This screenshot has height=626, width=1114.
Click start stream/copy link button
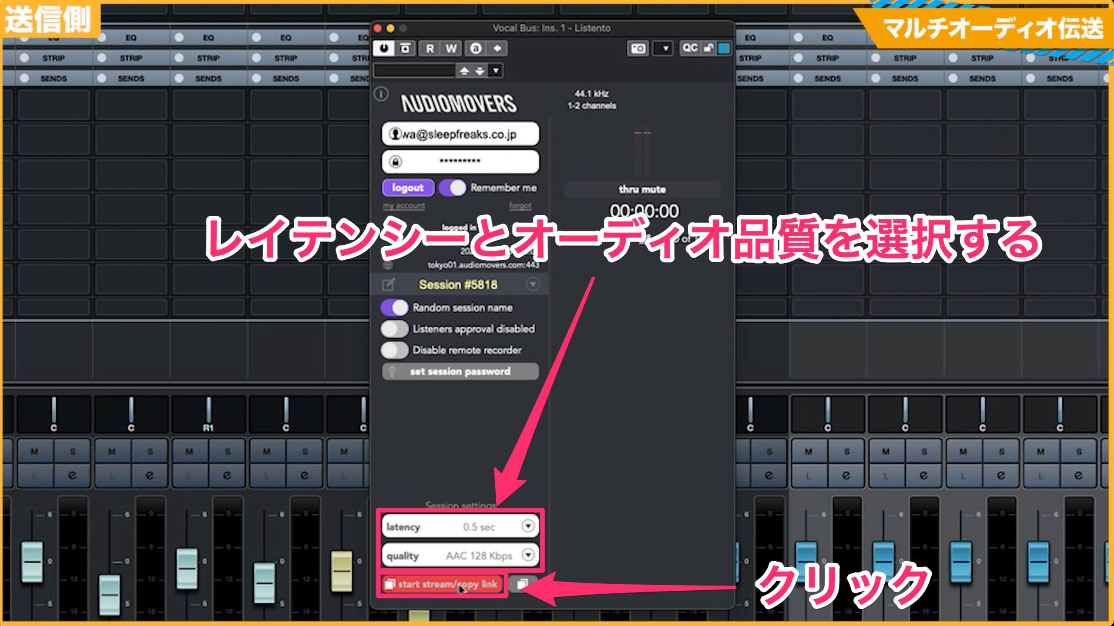click(x=442, y=584)
